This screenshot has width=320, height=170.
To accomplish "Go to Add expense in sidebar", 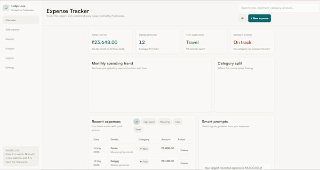I will (21, 30).
